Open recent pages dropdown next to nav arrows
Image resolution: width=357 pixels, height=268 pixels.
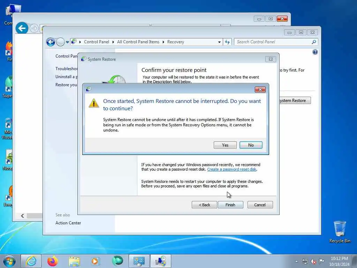point(67,42)
